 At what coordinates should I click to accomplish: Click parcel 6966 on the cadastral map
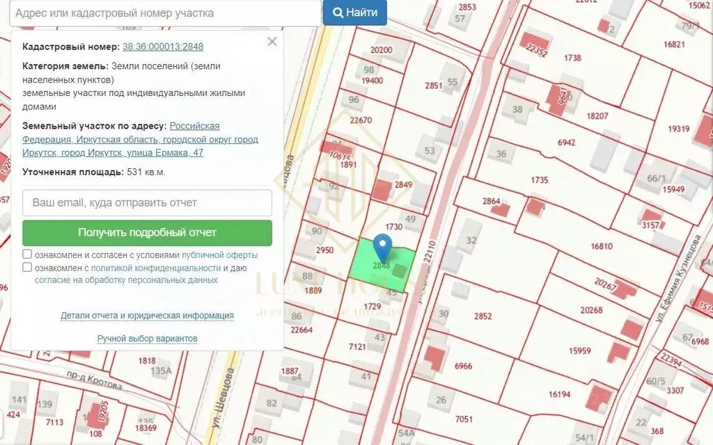[x=465, y=365]
